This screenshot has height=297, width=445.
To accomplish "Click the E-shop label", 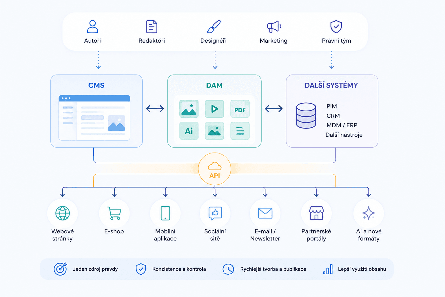I will pyautogui.click(x=114, y=231).
